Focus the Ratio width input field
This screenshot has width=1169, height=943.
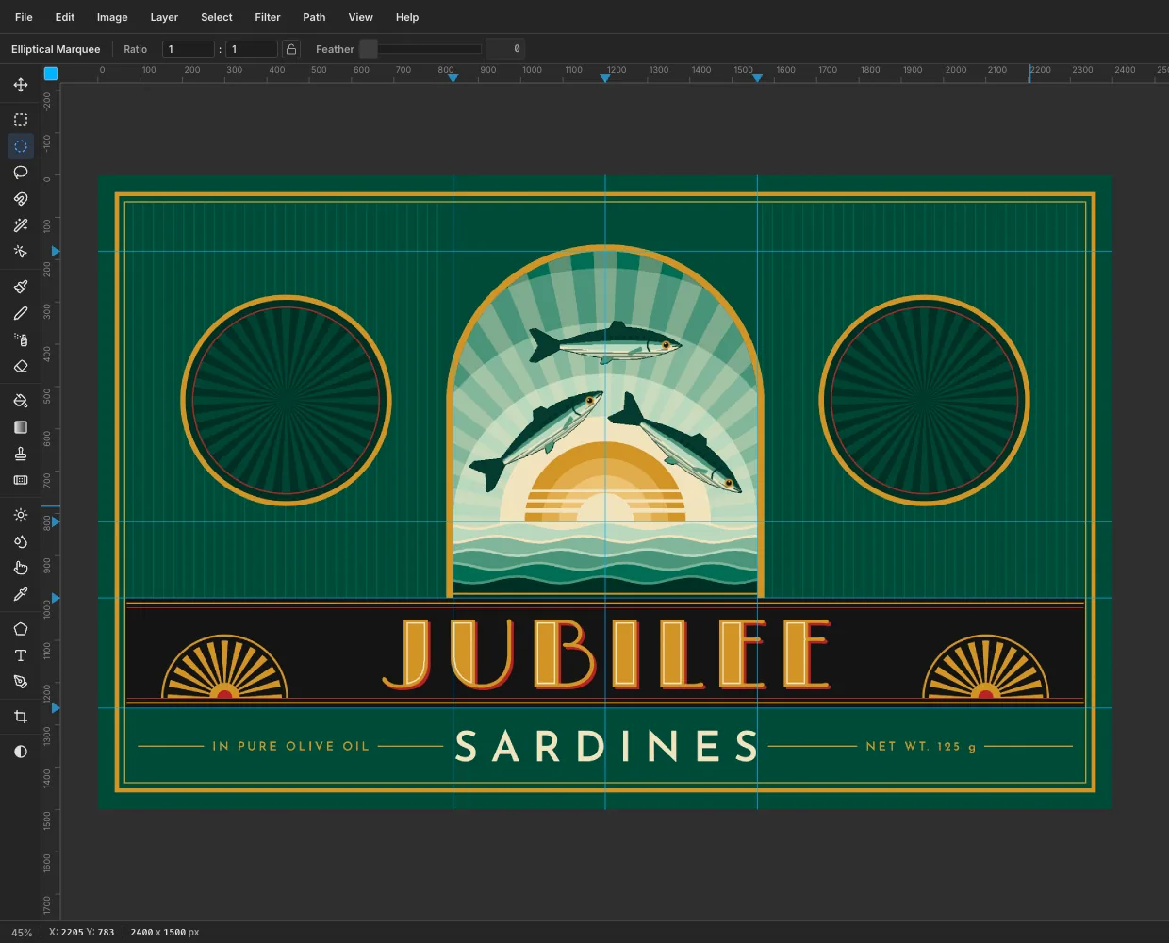(x=189, y=49)
